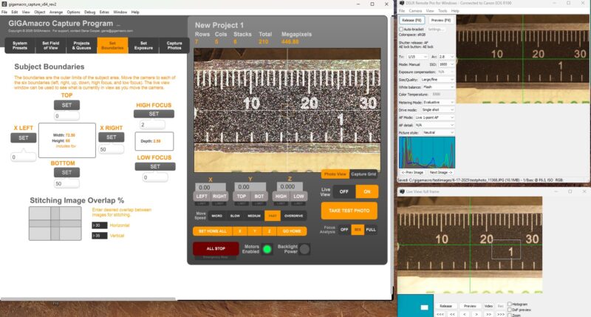591x317 pixels.
Task: Click the GO HOME button
Action: (292, 231)
